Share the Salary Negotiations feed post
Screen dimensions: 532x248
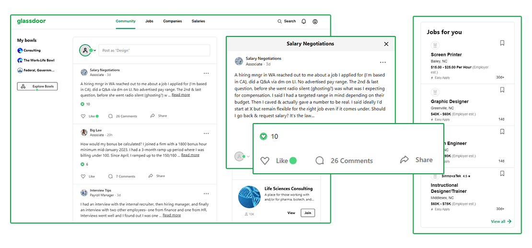pyautogui.click(x=159, y=116)
